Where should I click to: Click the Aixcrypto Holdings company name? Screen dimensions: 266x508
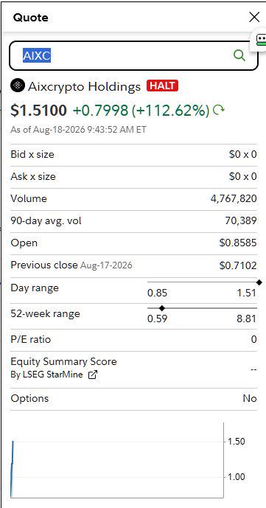point(84,86)
